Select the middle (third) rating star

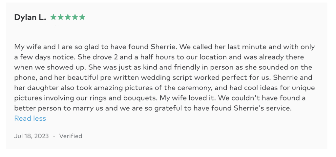pyautogui.click(x=68, y=17)
